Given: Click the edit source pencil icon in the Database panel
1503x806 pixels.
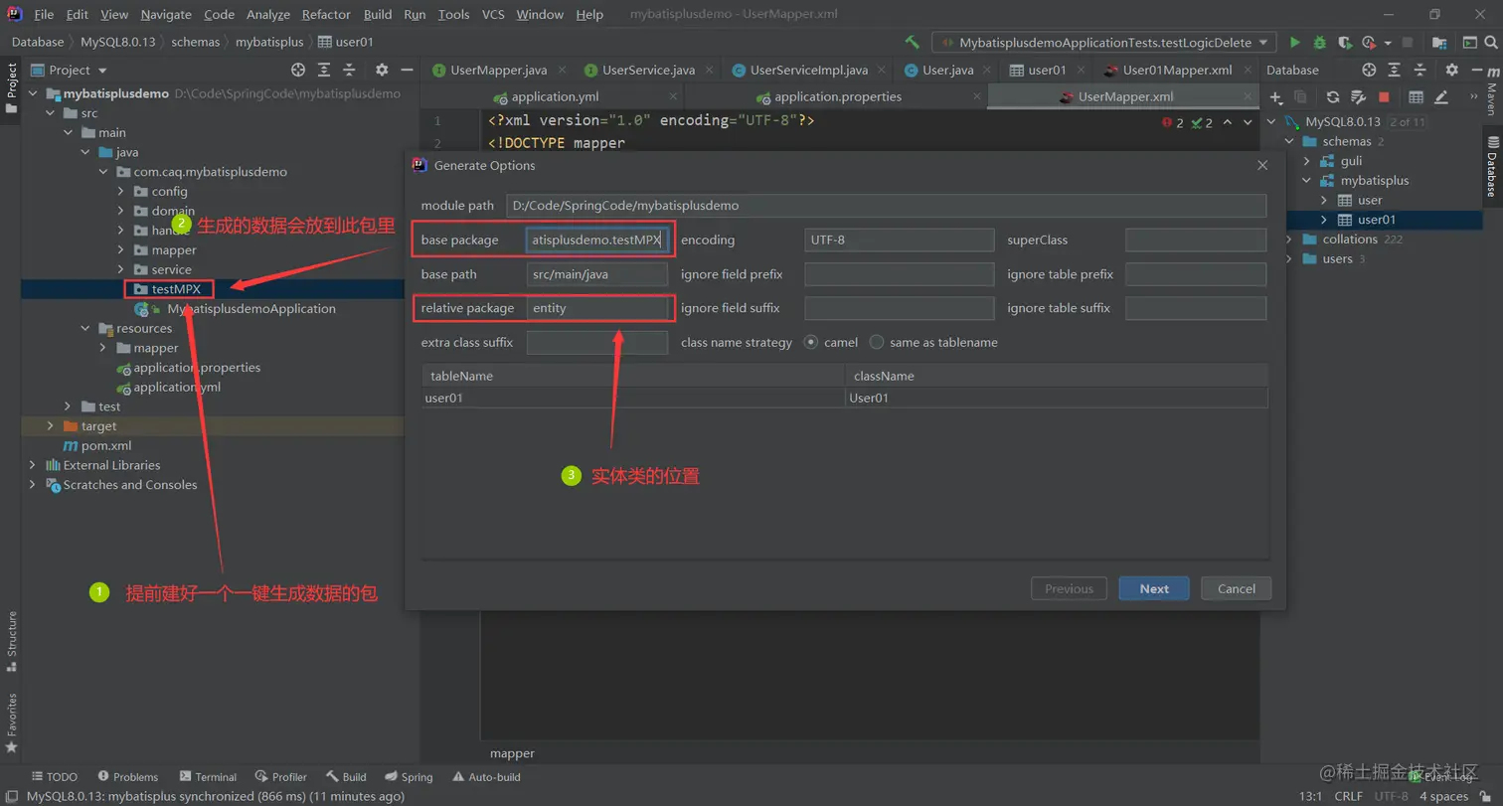Looking at the screenshot, I should click(1441, 96).
